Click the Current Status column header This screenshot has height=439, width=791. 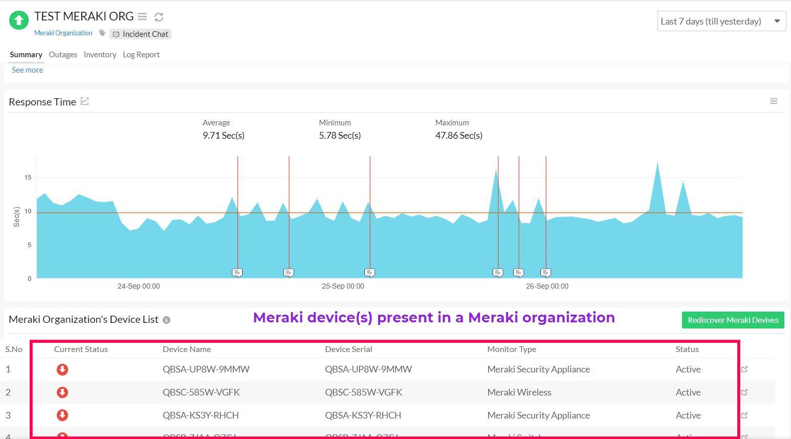coord(81,349)
